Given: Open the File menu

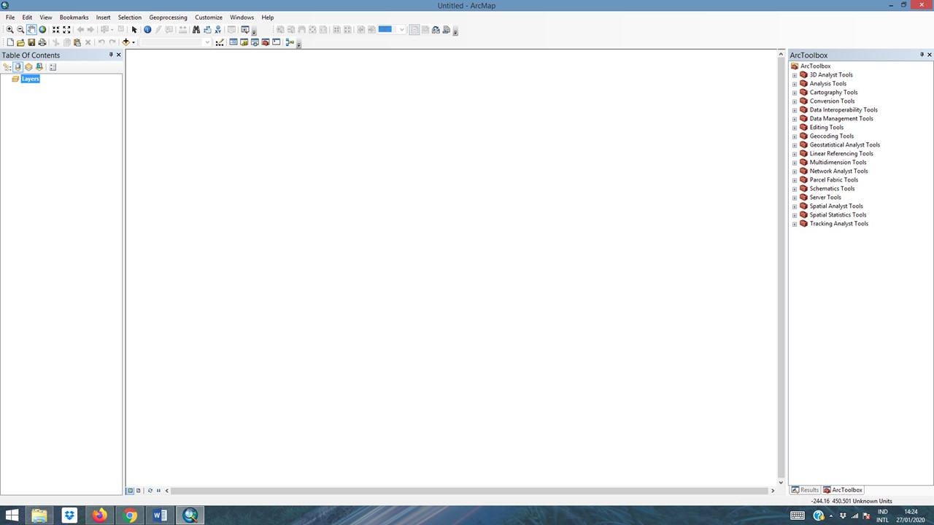Looking at the screenshot, I should tap(10, 17).
